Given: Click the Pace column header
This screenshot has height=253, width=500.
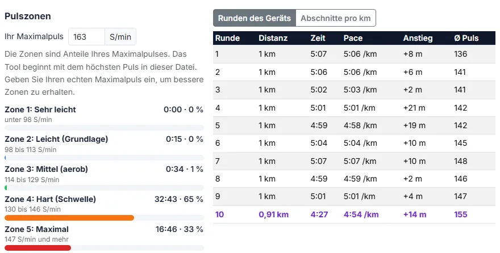Looking at the screenshot, I should [x=353, y=38].
